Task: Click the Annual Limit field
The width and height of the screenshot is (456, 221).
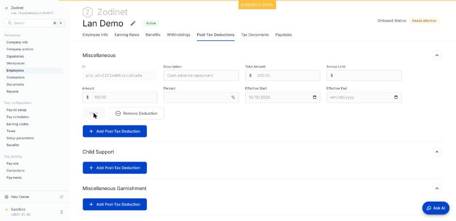Action: (364, 75)
